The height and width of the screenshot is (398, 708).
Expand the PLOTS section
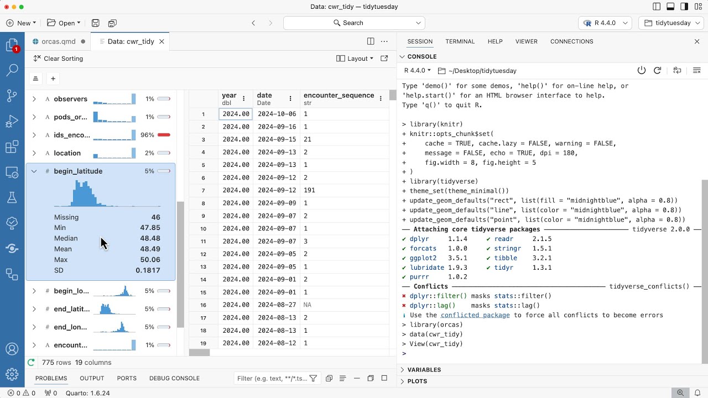tap(417, 381)
